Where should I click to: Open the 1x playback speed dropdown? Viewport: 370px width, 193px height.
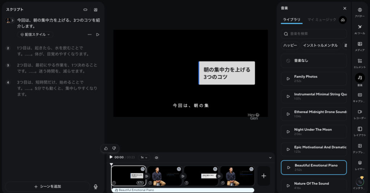(x=144, y=158)
